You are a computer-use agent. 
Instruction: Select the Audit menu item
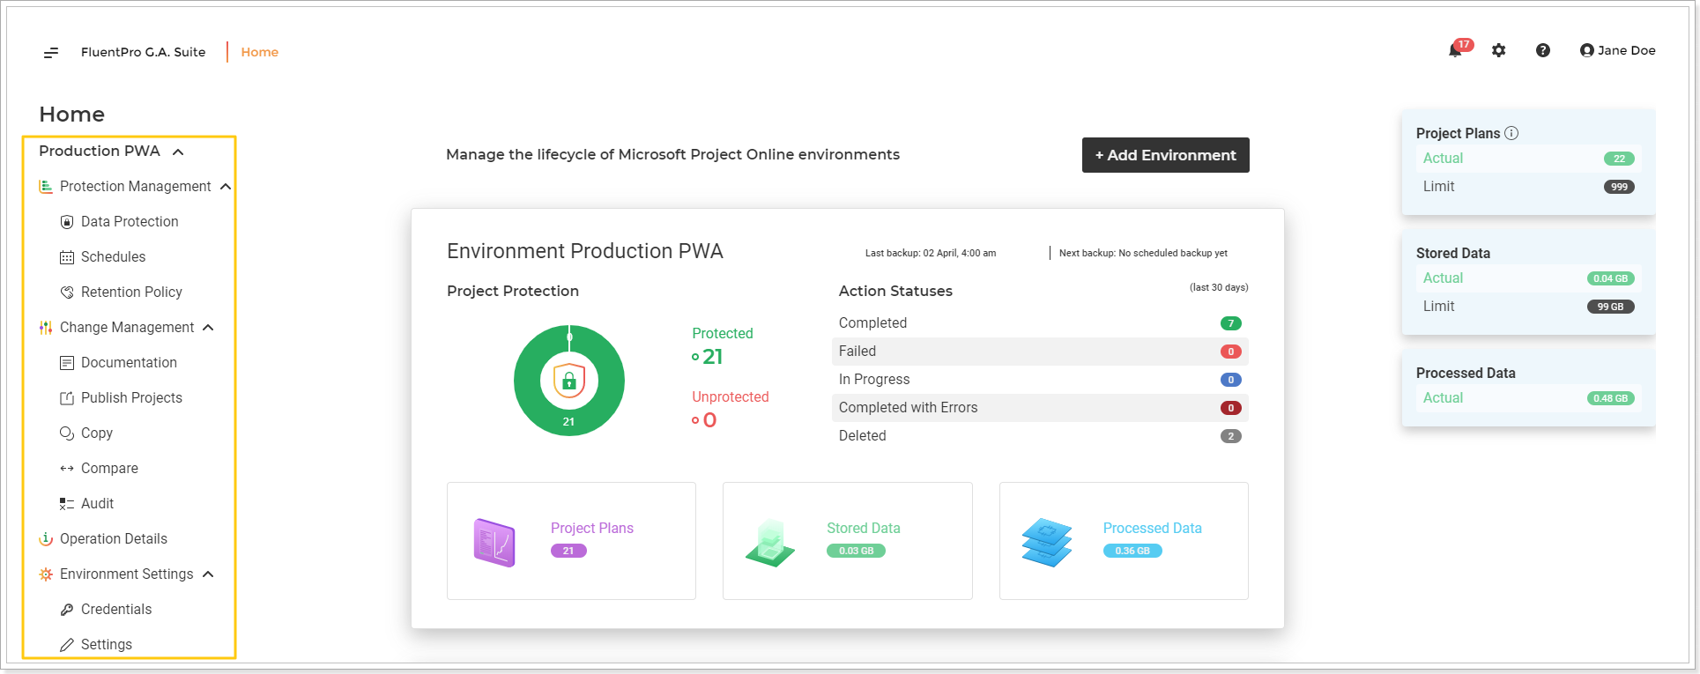click(97, 504)
